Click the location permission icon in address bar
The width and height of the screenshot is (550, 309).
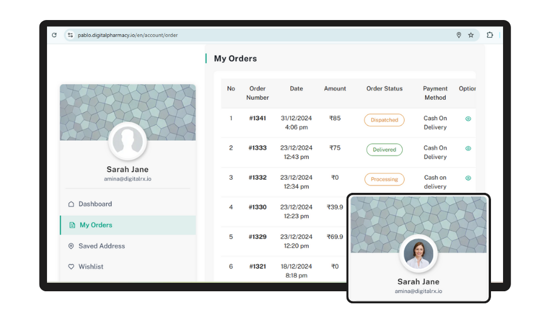click(x=458, y=35)
